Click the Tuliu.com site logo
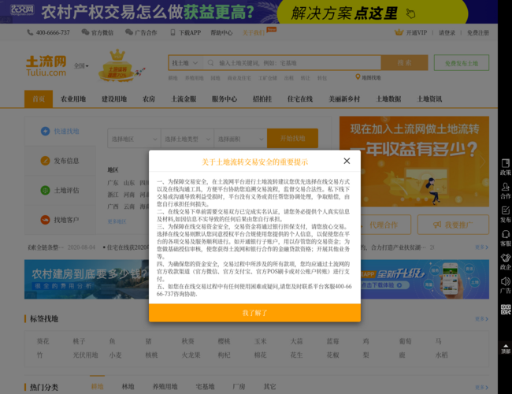Image resolution: width=512 pixels, height=394 pixels. click(46, 66)
